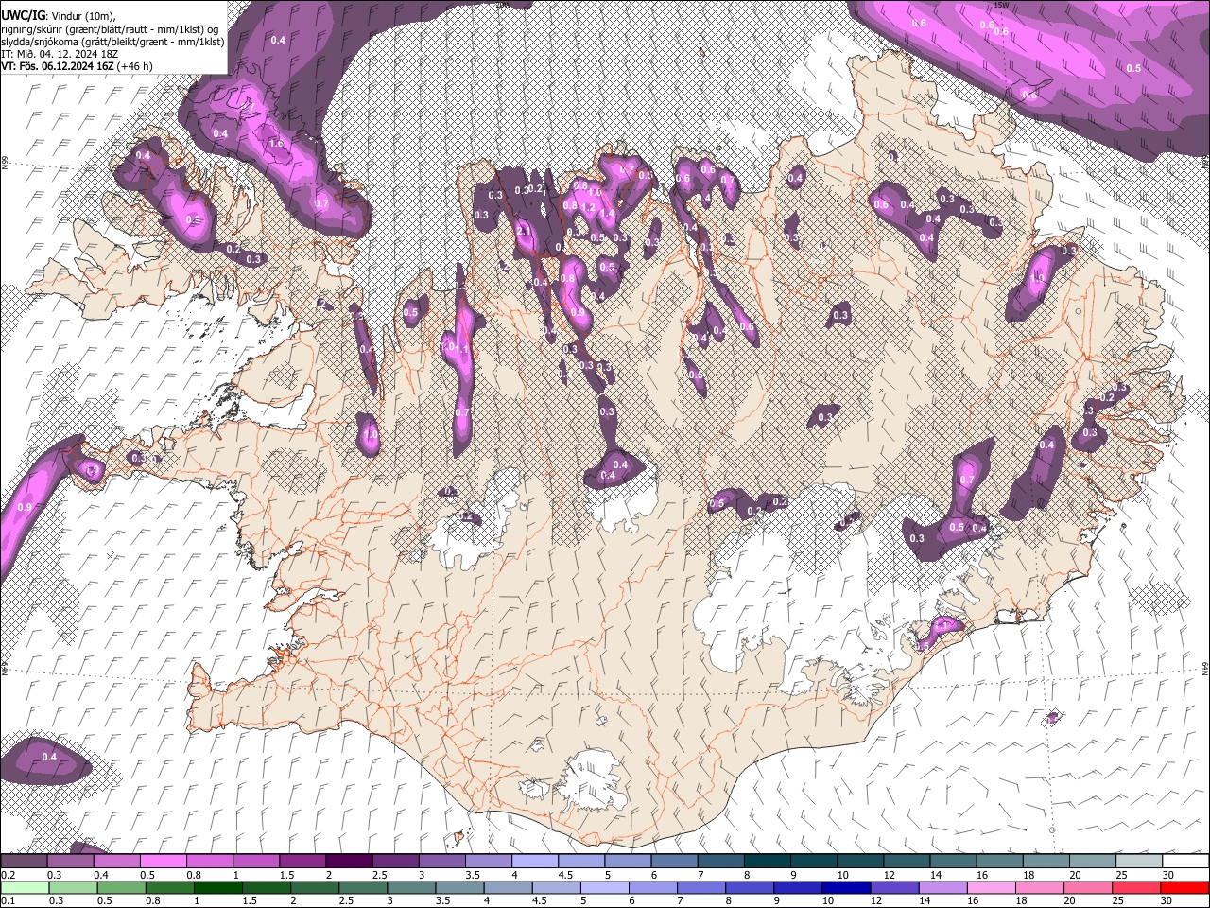
Task: Click the 2.1 snowfall value on the map
Action: coord(524,231)
